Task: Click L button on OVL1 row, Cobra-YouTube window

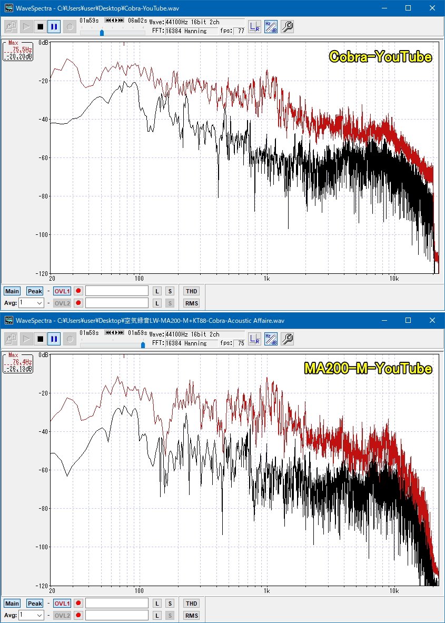Action: click(157, 291)
